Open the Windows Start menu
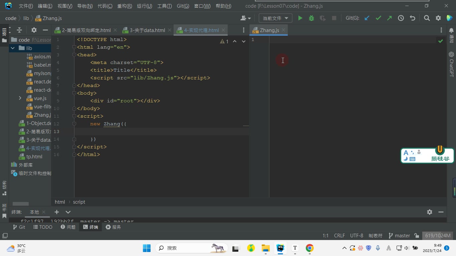 point(147,248)
